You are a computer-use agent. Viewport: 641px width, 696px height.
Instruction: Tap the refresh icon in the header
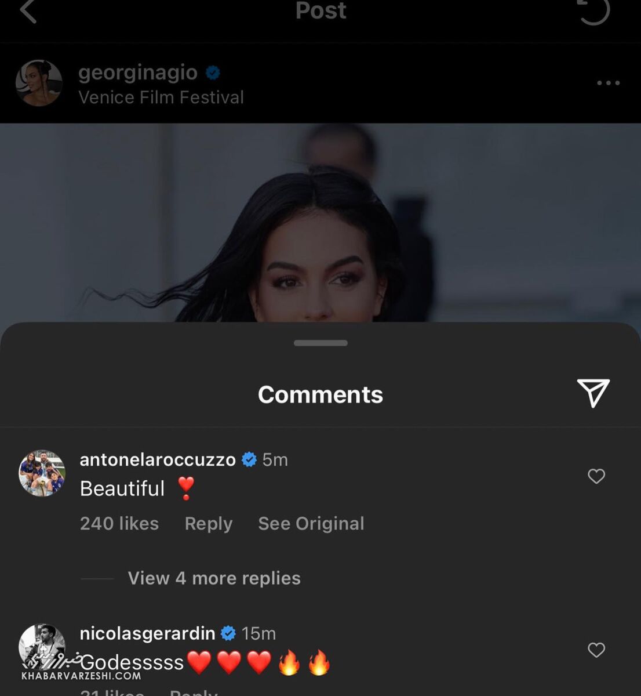[594, 10]
